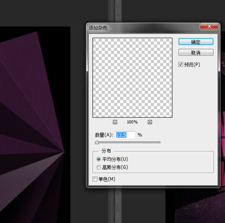The height and width of the screenshot is (223, 225).
Task: Click the middle of the amount slider track
Action: (x=128, y=143)
